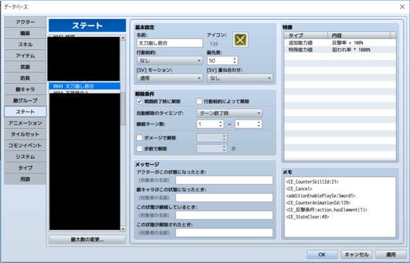The height and width of the screenshot is (263, 410).
Task: Enable ダメージで解除 checkbox
Action: [140, 138]
